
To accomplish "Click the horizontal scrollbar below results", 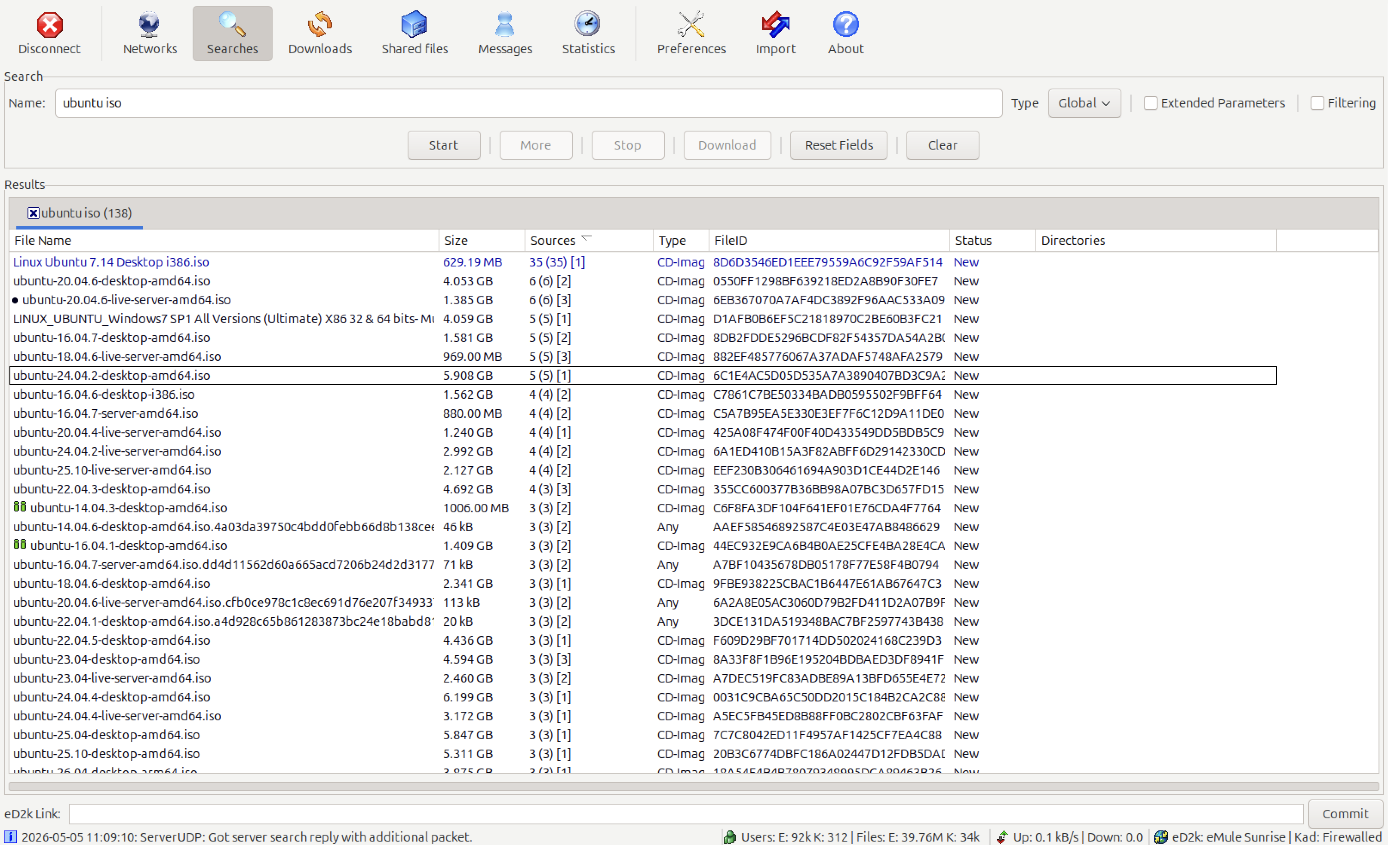I will tap(694, 787).
